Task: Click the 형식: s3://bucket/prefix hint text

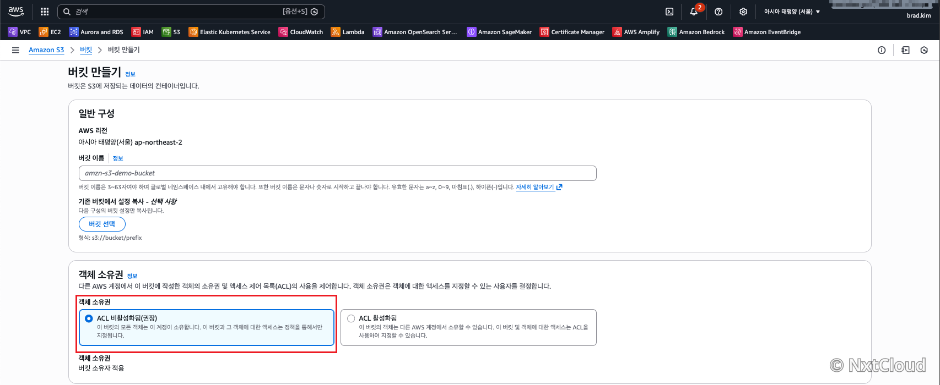Action: pyautogui.click(x=110, y=238)
